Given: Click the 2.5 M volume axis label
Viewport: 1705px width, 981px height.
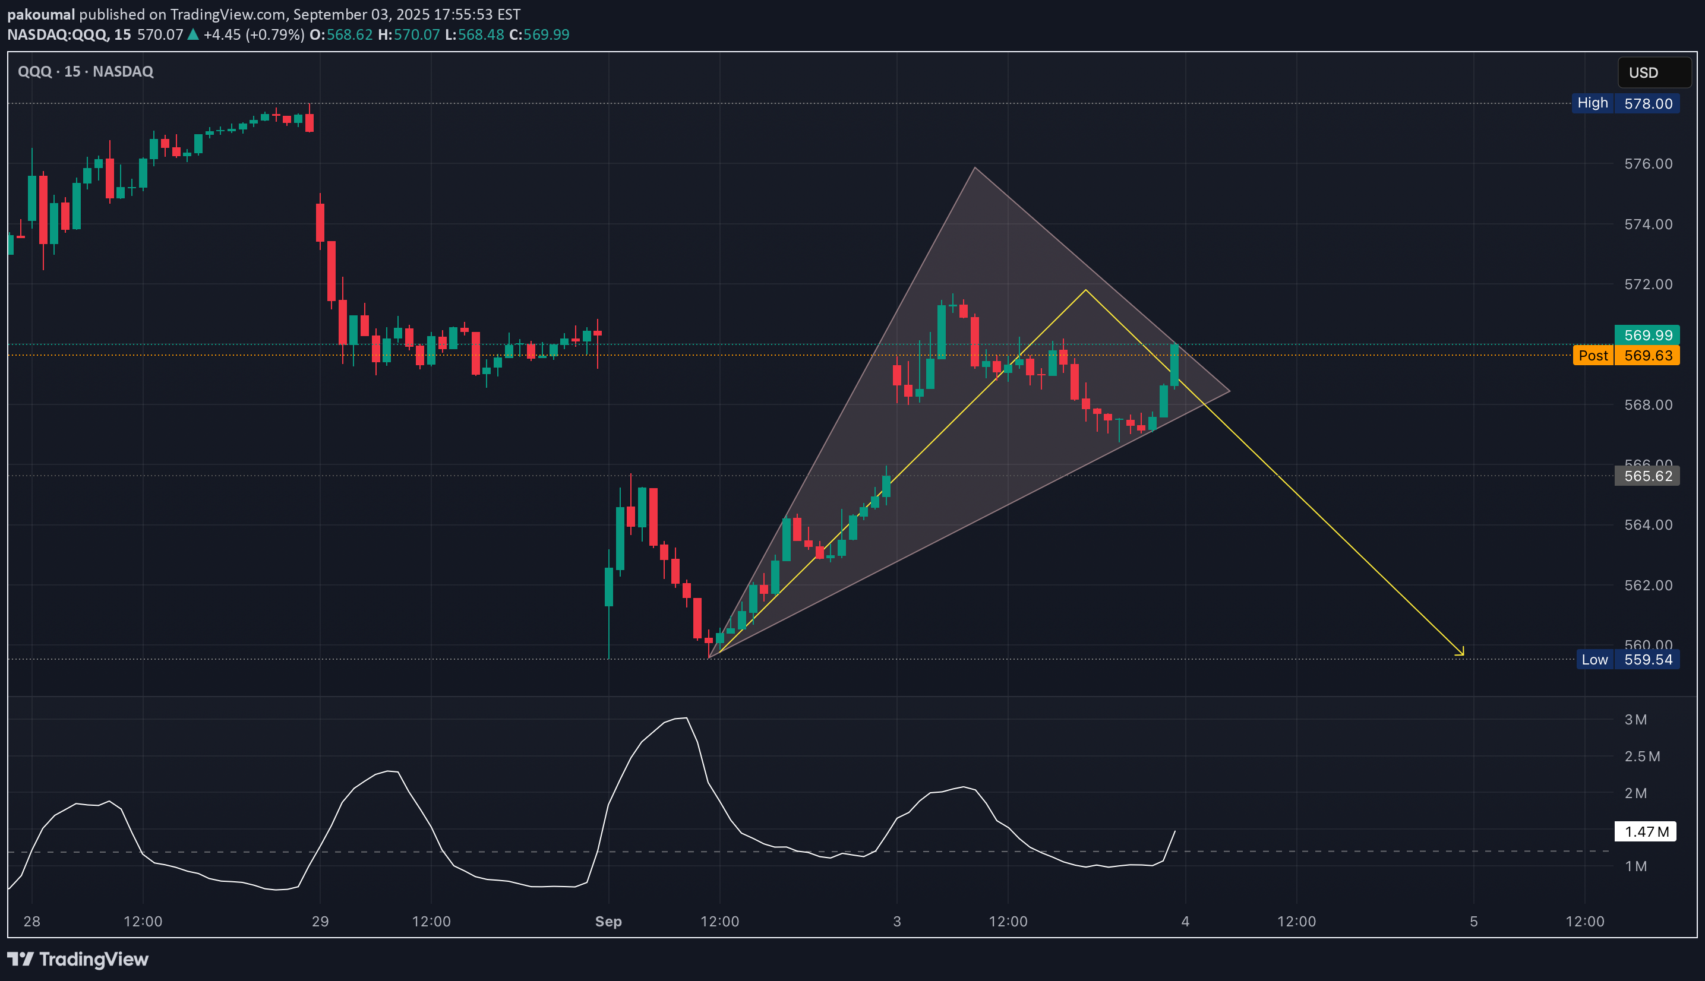Looking at the screenshot, I should [x=1641, y=756].
